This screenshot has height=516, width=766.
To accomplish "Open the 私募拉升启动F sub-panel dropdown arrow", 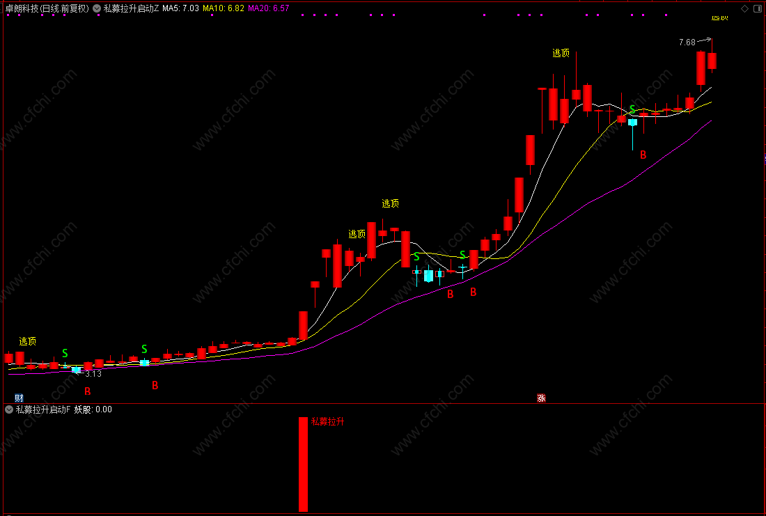I will 9,409.
